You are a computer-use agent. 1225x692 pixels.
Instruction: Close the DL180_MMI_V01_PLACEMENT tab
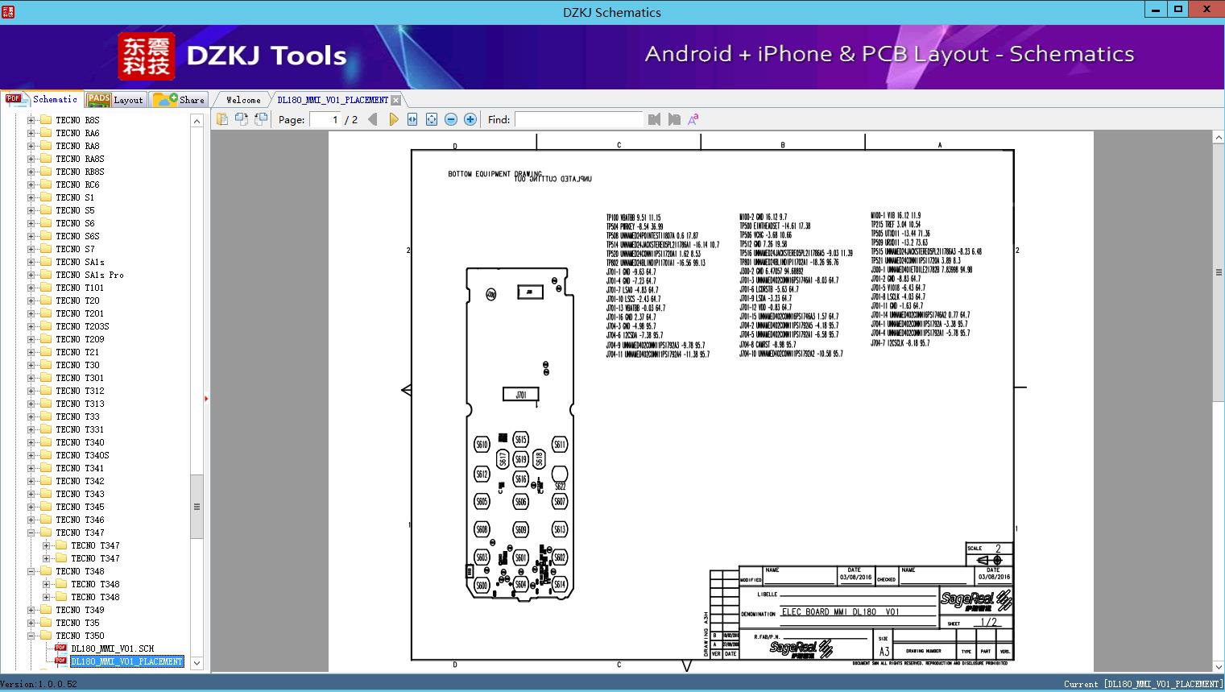click(395, 101)
